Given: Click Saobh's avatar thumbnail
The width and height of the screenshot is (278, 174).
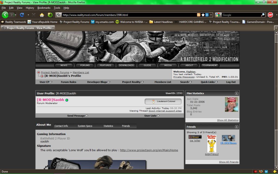Looking at the screenshot, I should [x=231, y=105].
